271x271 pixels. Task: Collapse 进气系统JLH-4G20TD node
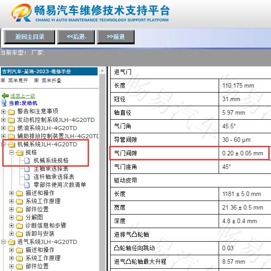tap(3, 242)
